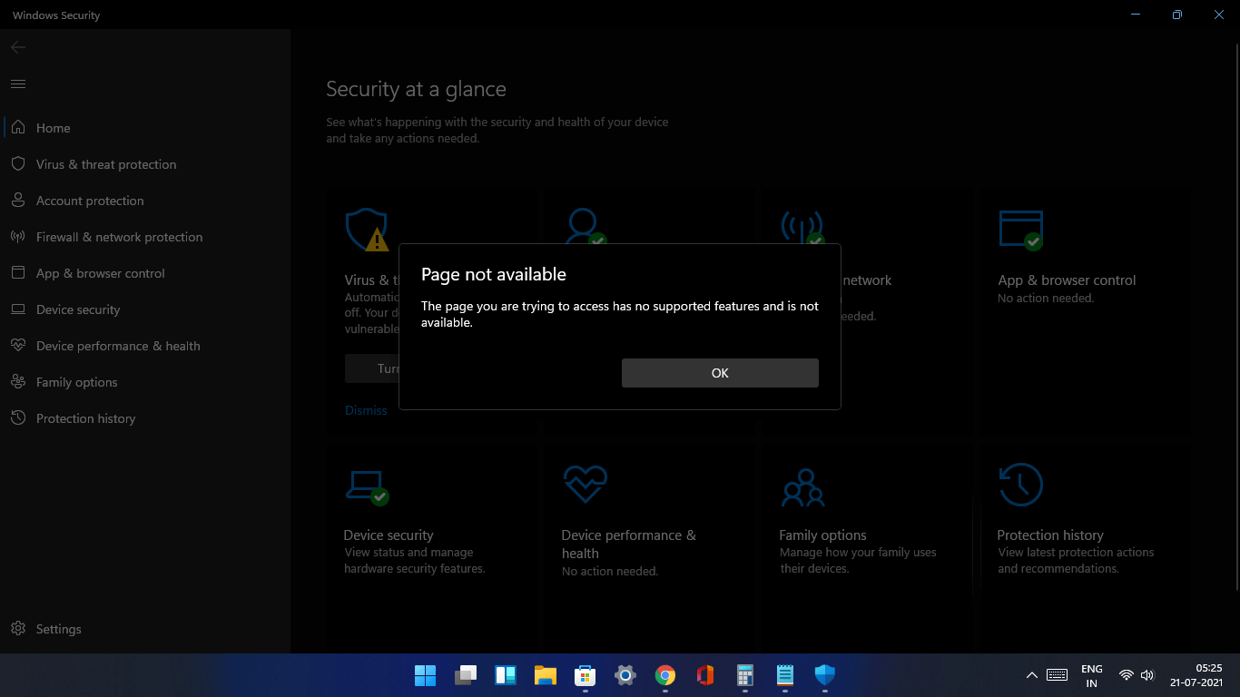
Task: Click the volume icon in system tray
Action: 1147,675
